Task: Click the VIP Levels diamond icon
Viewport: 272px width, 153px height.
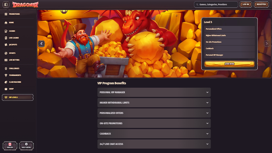Action: click(6, 97)
